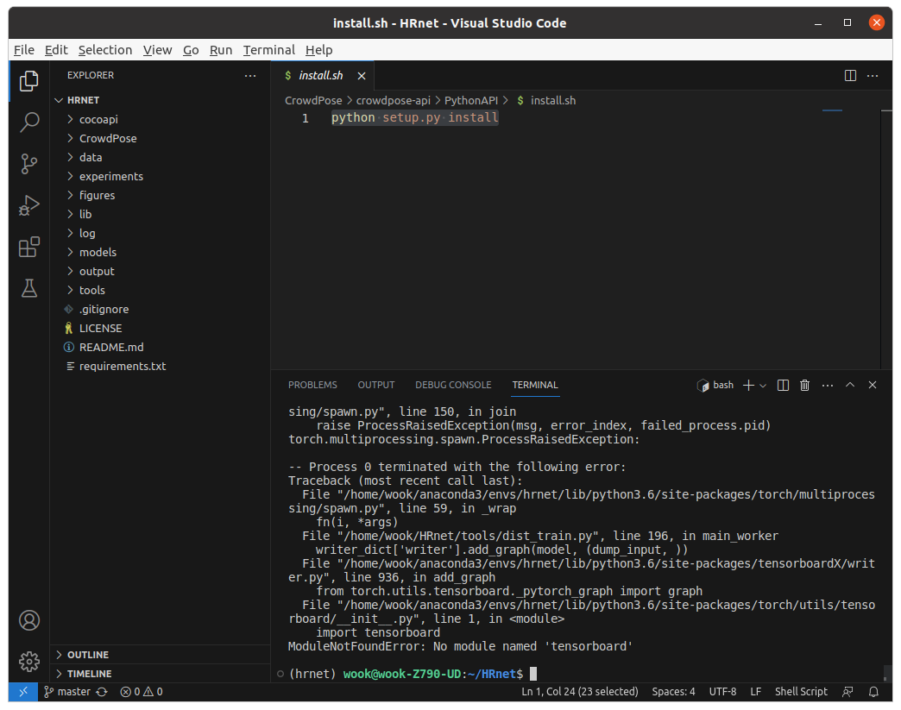Open the Explorer view in activity bar
This screenshot has width=901, height=710.
point(28,81)
